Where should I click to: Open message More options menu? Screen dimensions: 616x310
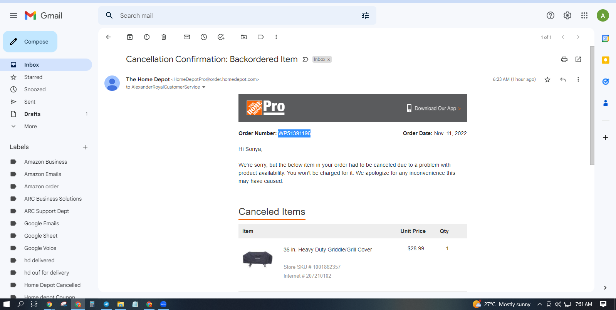coord(578,79)
